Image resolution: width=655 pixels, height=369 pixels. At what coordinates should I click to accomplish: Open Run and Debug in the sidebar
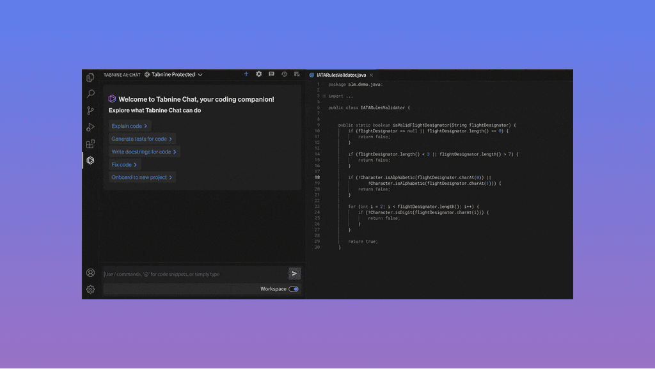click(91, 127)
